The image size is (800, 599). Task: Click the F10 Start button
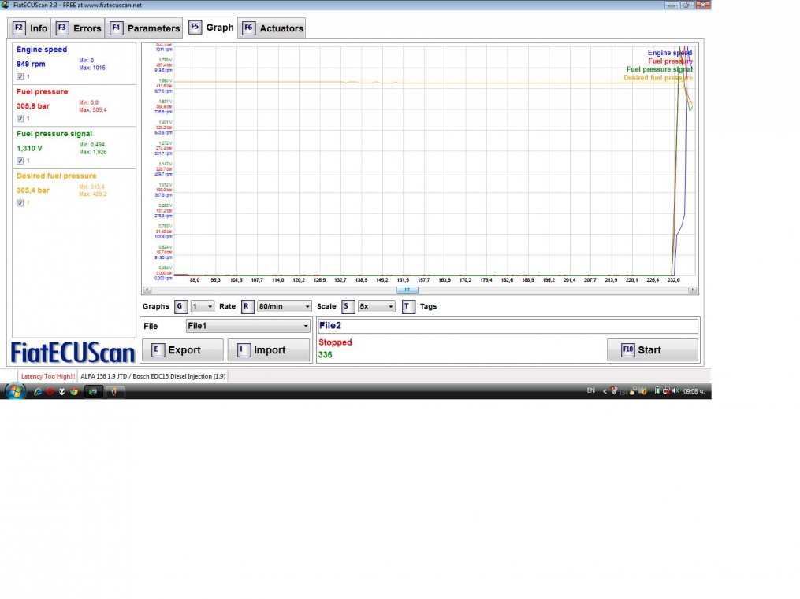[x=652, y=350]
